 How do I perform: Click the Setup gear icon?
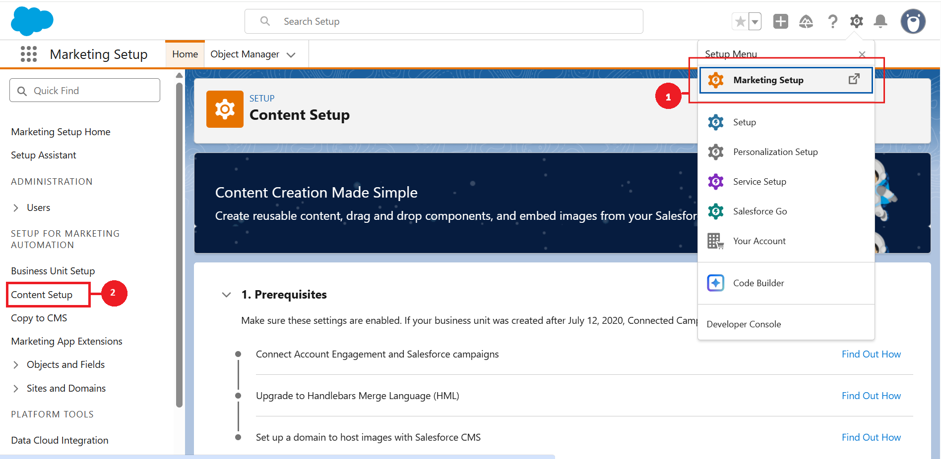click(x=857, y=21)
